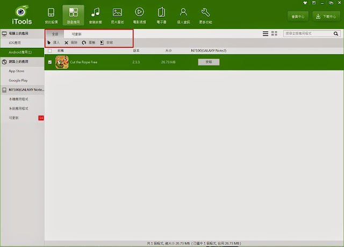Open App Store in sidebar
The width and height of the screenshot is (344, 247).
point(22,71)
